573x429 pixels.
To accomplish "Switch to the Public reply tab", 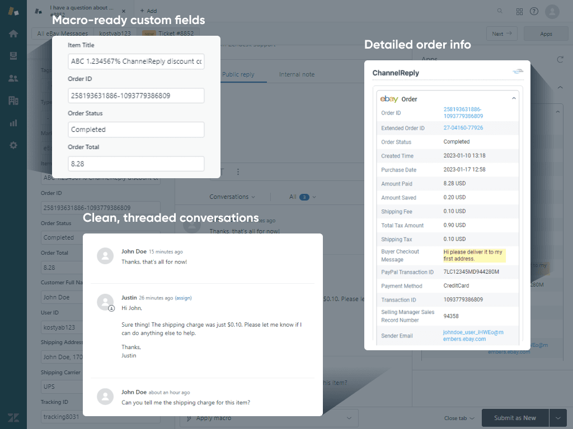I will 238,74.
